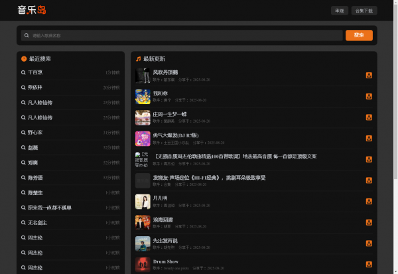This screenshot has height=274, width=398.
Task: Click the download icon for 月儿明
Action: click(x=369, y=202)
